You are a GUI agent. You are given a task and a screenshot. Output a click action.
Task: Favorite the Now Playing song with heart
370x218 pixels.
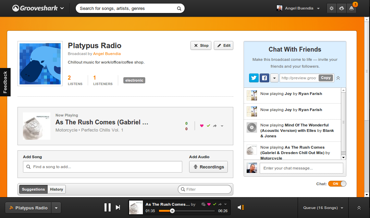point(202,126)
